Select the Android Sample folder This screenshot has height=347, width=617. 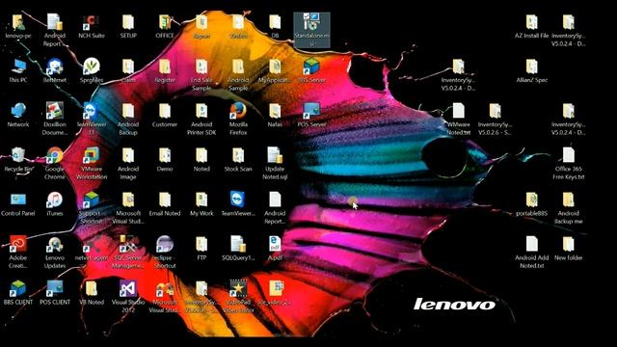pyautogui.click(x=238, y=67)
